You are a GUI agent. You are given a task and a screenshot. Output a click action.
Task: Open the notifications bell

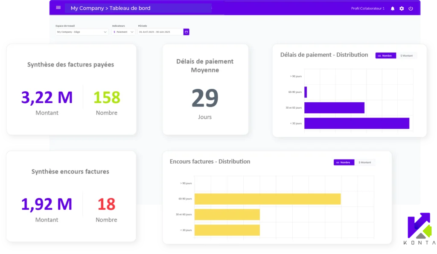coord(393,9)
